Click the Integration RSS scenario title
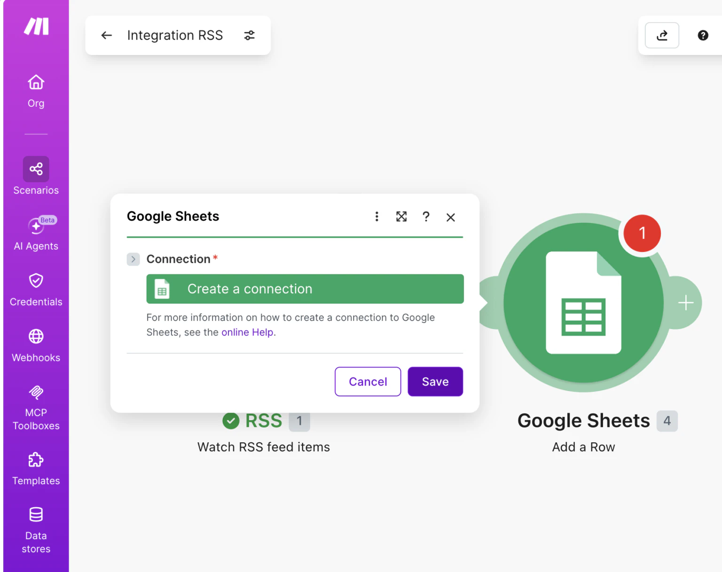The height and width of the screenshot is (572, 722). pyautogui.click(x=175, y=35)
